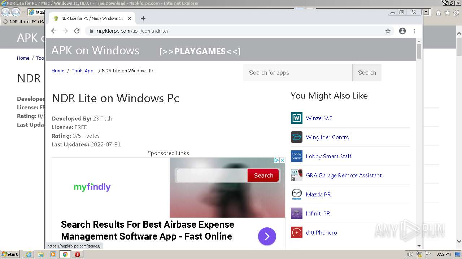The height and width of the screenshot is (259, 462).
Task: Click APK on Windows site title
Action: 95,50
